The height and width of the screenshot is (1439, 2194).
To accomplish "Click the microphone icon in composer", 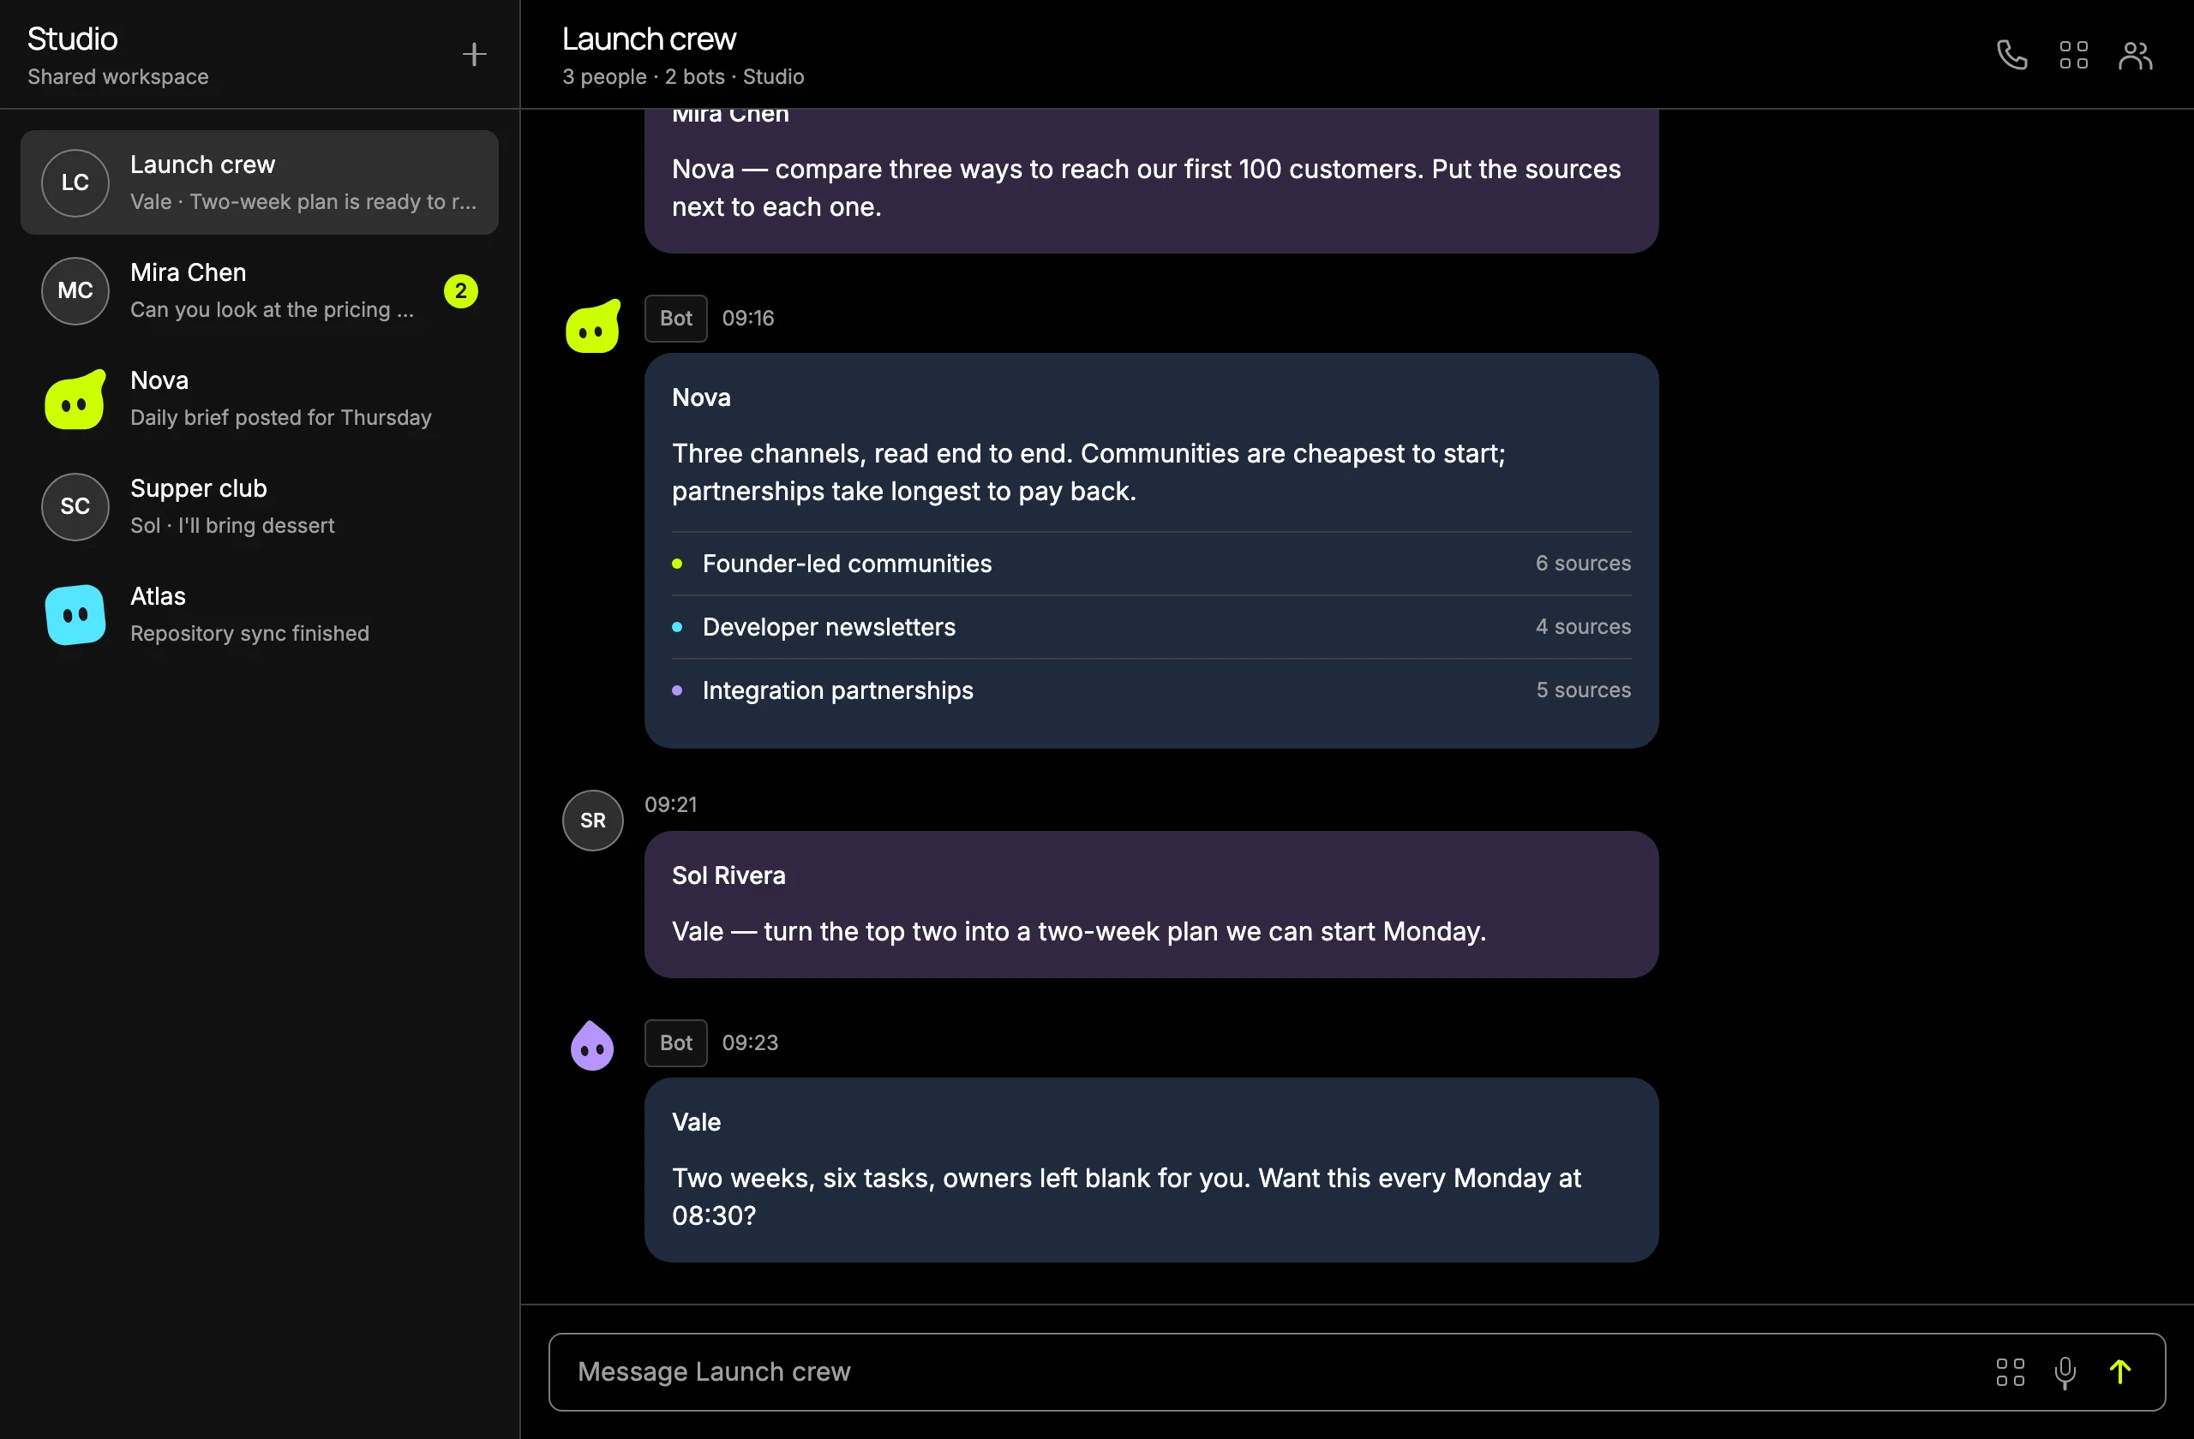I will click(2065, 1371).
